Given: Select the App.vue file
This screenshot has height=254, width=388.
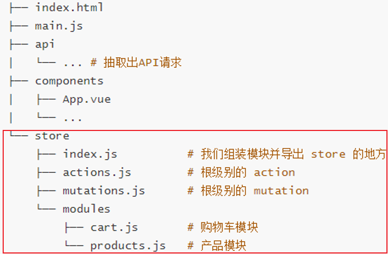Looking at the screenshot, I should click(87, 99).
